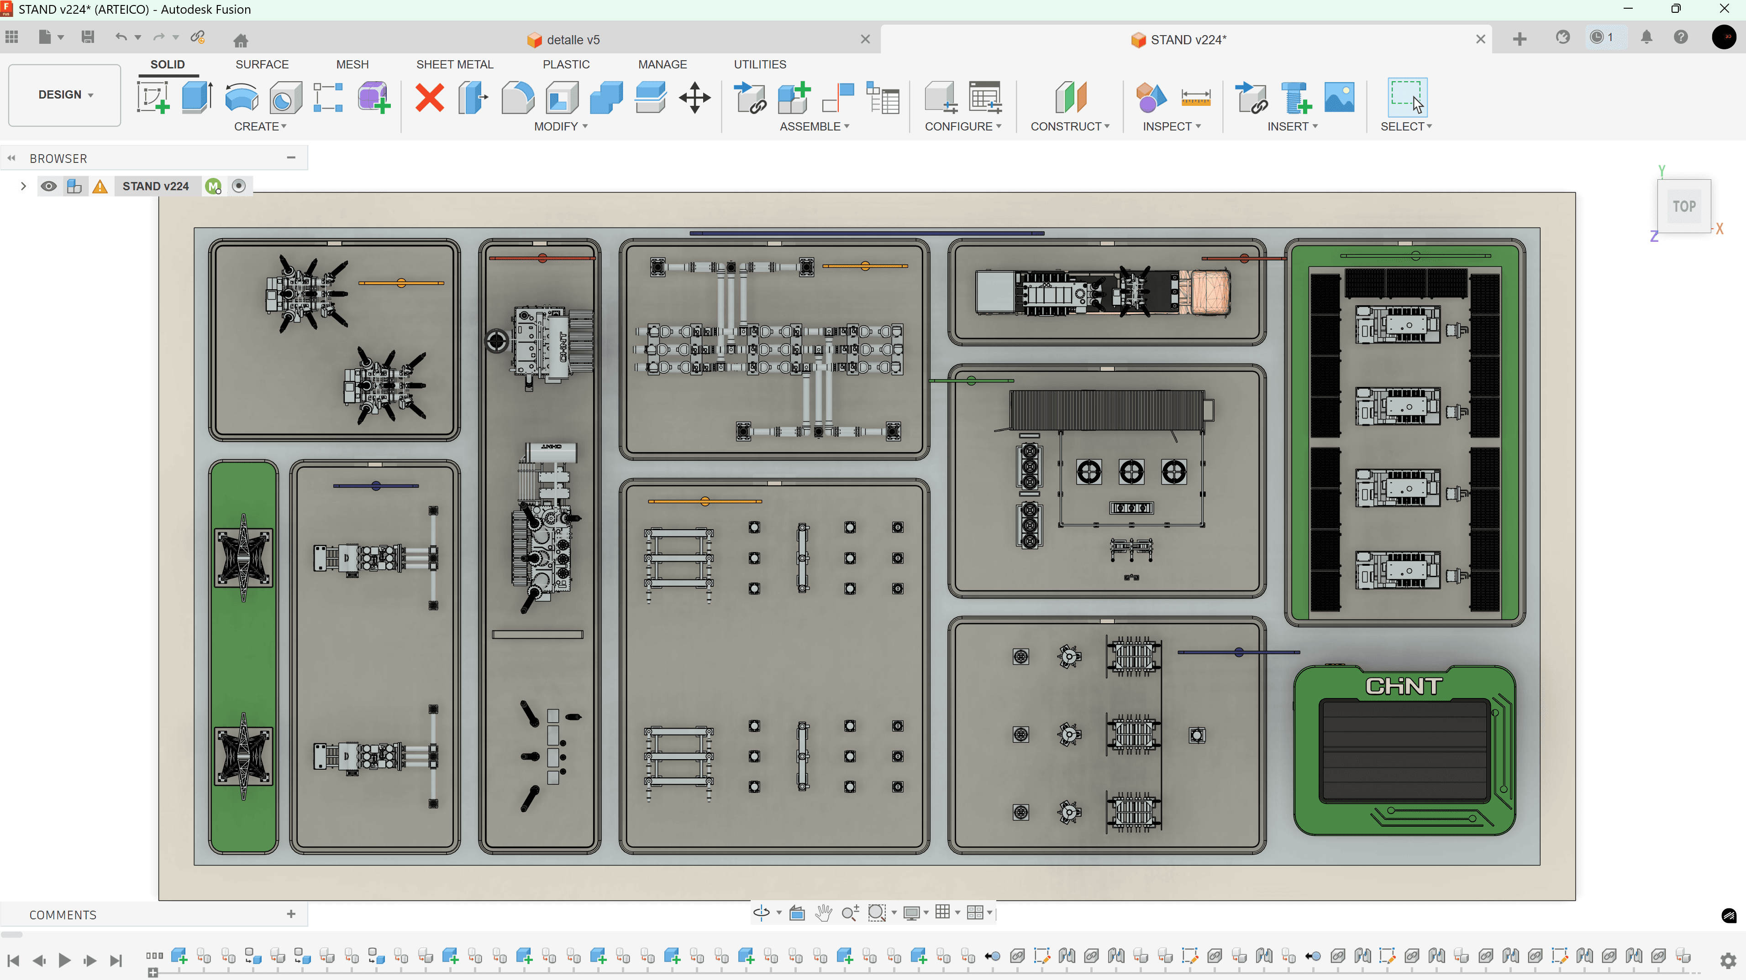
Task: Collapse the Browser panel with minus
Action: (291, 158)
